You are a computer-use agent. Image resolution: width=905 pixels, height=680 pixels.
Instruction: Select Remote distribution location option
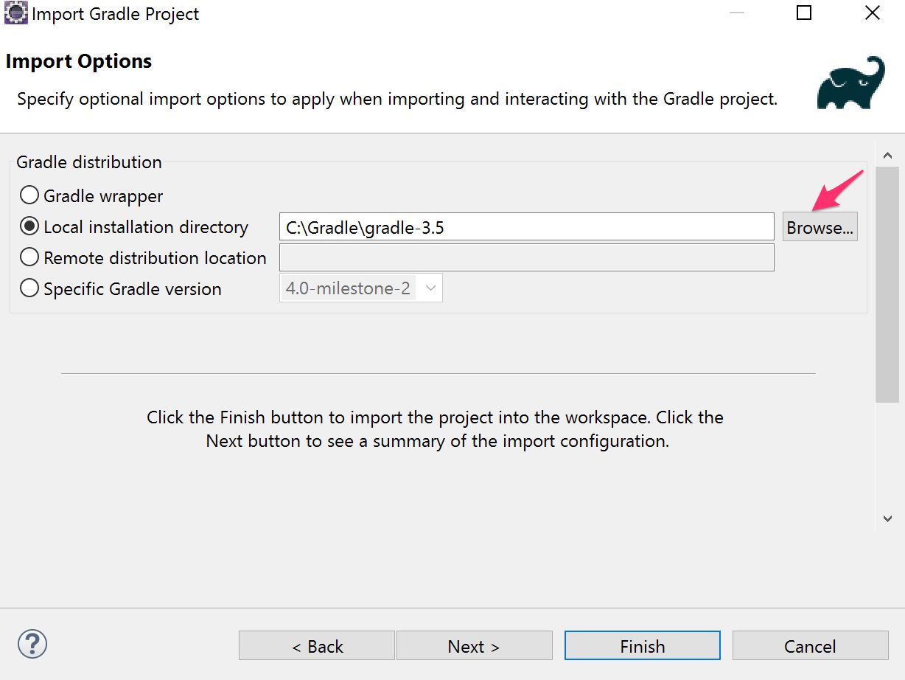coord(29,257)
